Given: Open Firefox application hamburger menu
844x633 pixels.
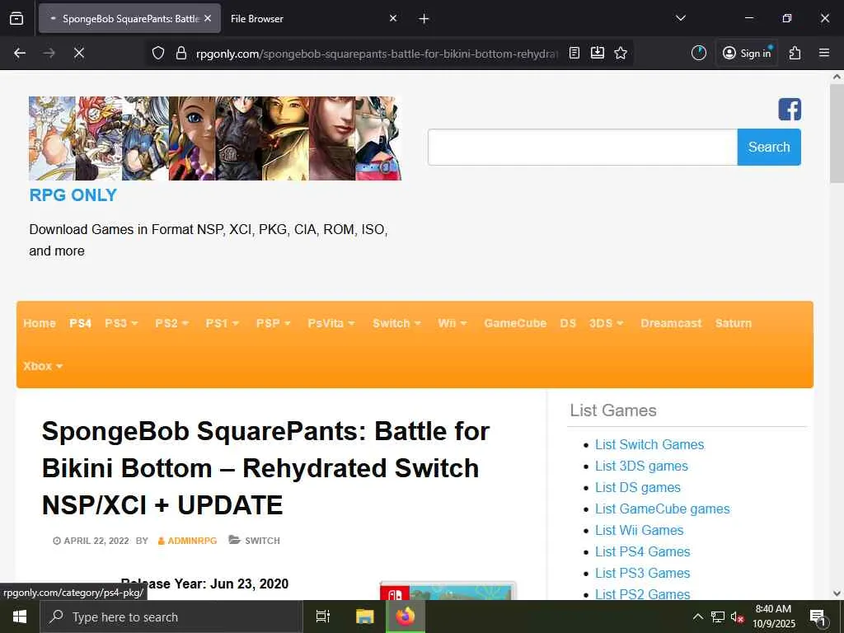Looking at the screenshot, I should 824,53.
